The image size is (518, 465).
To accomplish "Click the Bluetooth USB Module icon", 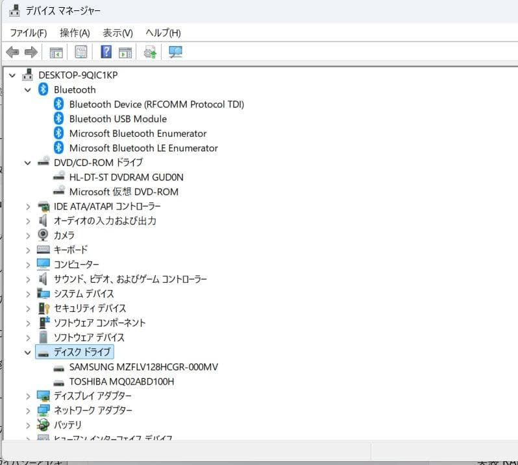I will click(x=58, y=119).
